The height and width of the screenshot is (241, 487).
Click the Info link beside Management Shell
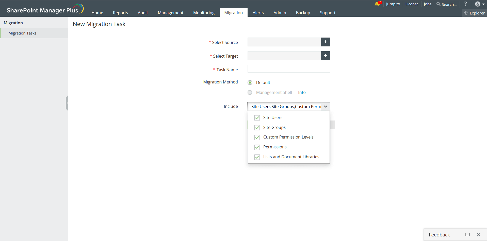pyautogui.click(x=302, y=92)
